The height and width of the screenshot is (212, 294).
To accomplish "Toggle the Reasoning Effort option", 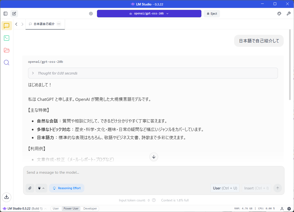I will click(x=67, y=188).
